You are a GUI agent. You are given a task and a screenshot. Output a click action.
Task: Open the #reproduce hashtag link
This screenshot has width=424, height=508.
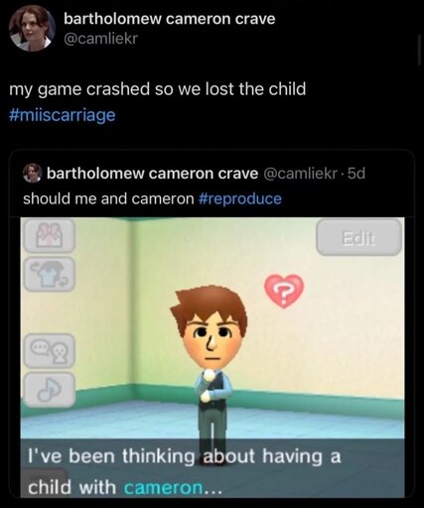(x=240, y=198)
